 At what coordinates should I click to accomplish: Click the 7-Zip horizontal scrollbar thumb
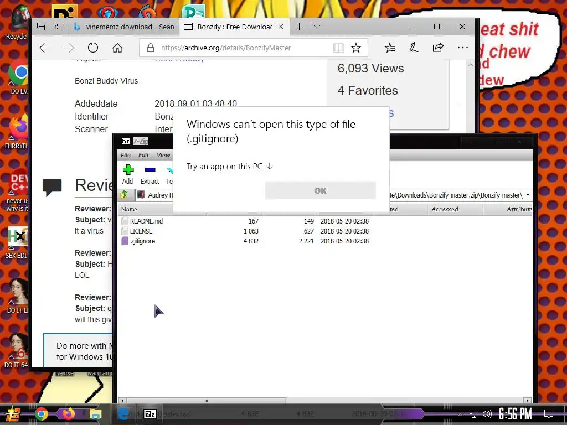(x=206, y=401)
